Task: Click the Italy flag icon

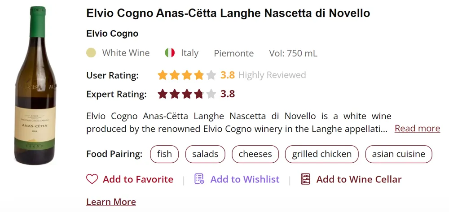Action: [x=170, y=53]
